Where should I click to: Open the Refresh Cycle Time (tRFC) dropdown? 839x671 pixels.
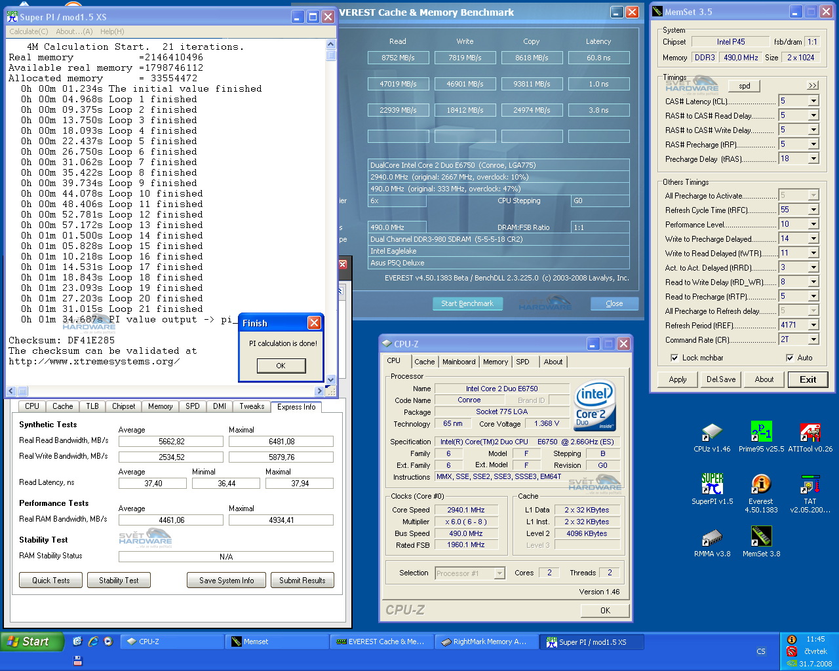813,210
